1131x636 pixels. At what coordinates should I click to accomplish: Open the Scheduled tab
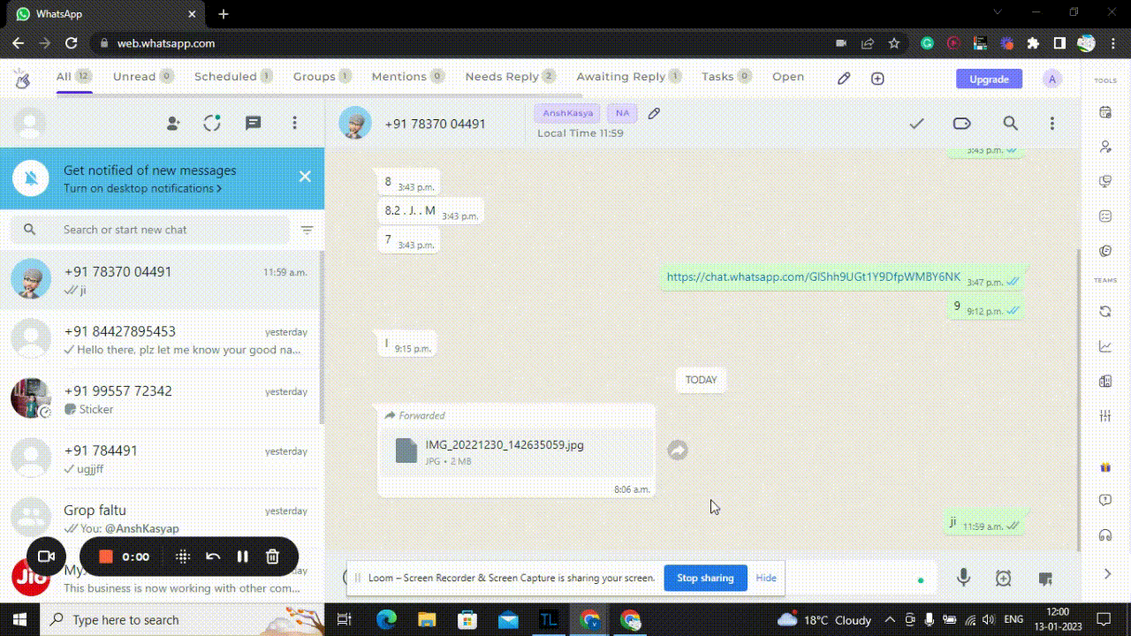click(x=233, y=77)
